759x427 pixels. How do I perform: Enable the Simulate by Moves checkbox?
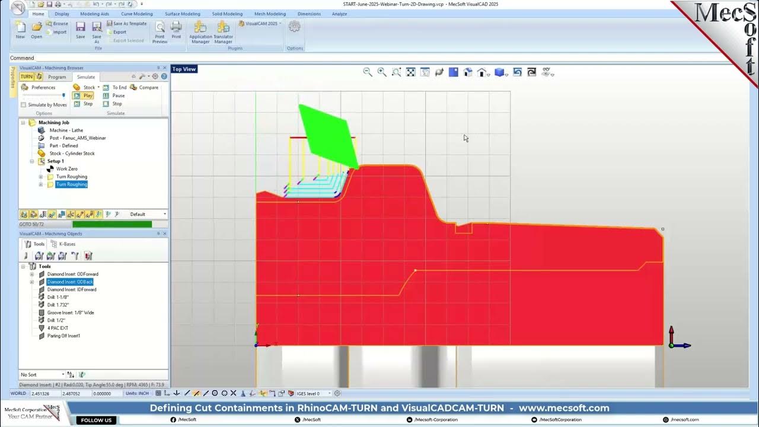click(23, 105)
